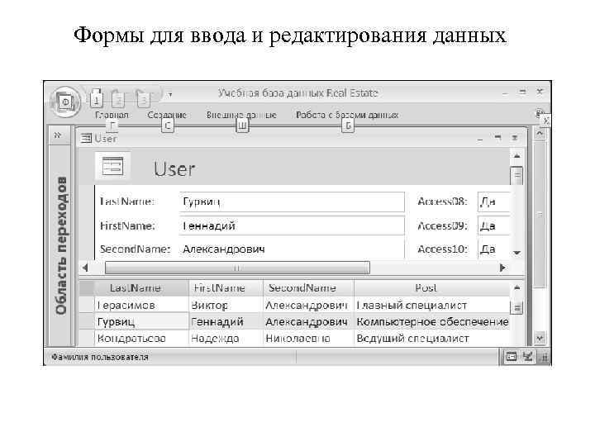Switch to Внешние данные ribbon tab
595x446 pixels.
point(241,115)
